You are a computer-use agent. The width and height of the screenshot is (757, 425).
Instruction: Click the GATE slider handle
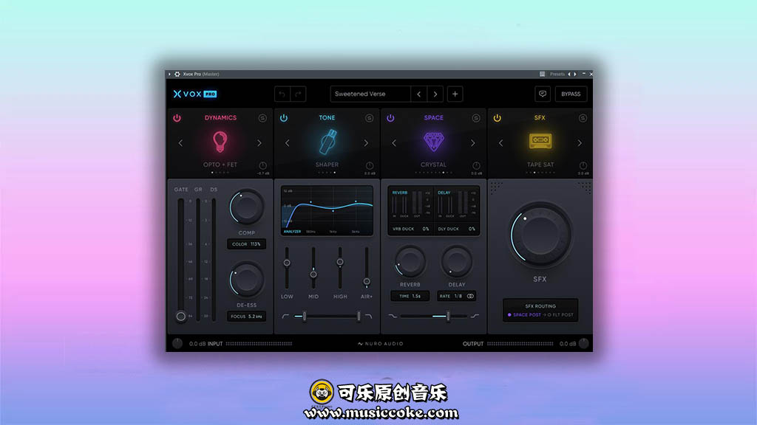point(180,317)
